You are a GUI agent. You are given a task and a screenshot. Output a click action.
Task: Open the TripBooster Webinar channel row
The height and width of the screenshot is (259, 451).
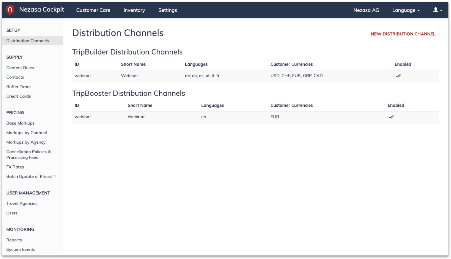pyautogui.click(x=256, y=117)
